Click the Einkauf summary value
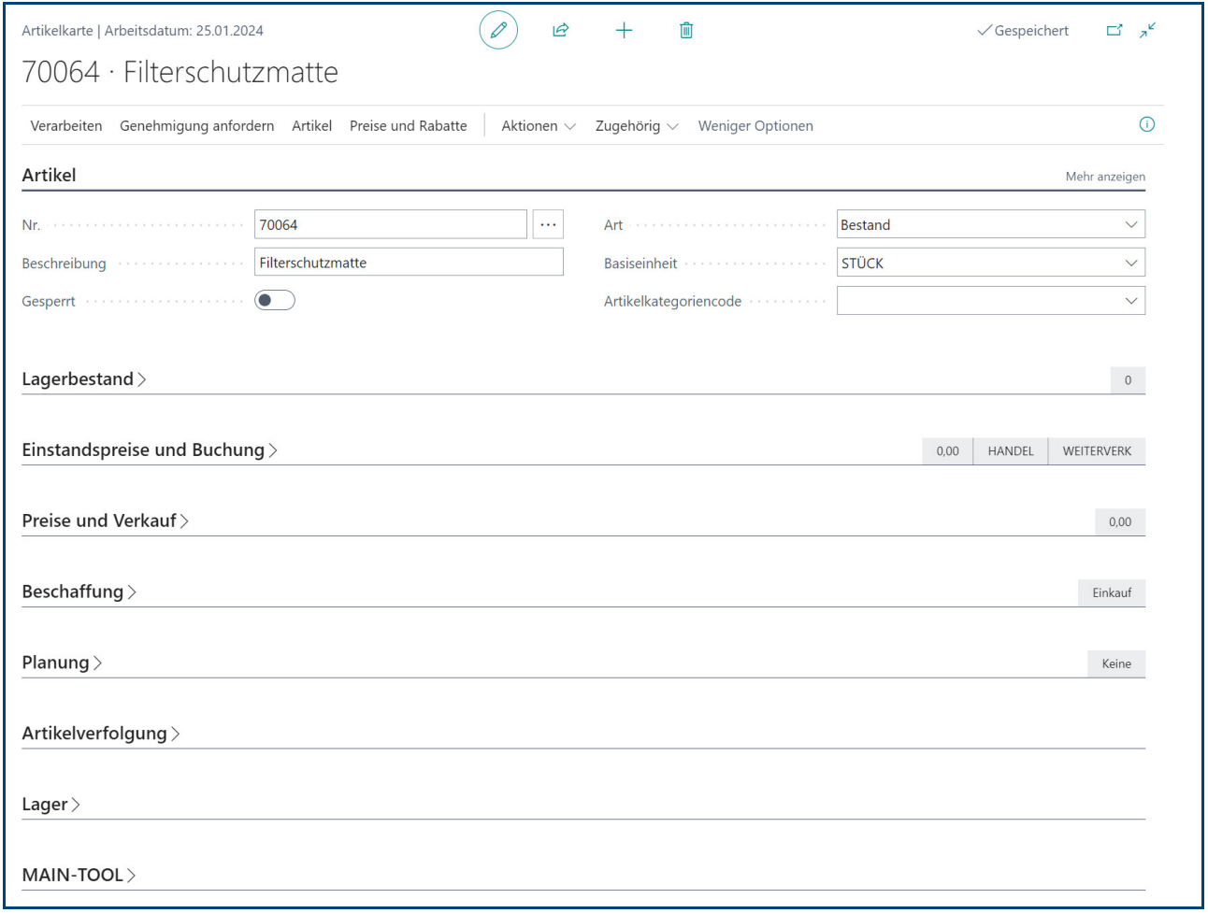Image resolution: width=1208 pixels, height=913 pixels. (x=1112, y=593)
